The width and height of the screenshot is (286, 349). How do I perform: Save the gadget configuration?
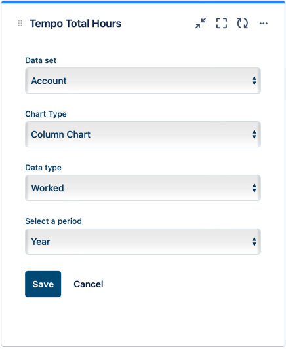[43, 284]
